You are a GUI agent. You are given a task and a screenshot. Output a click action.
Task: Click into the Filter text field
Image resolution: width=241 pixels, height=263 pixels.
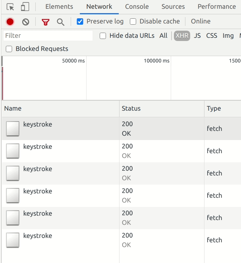coord(48,35)
